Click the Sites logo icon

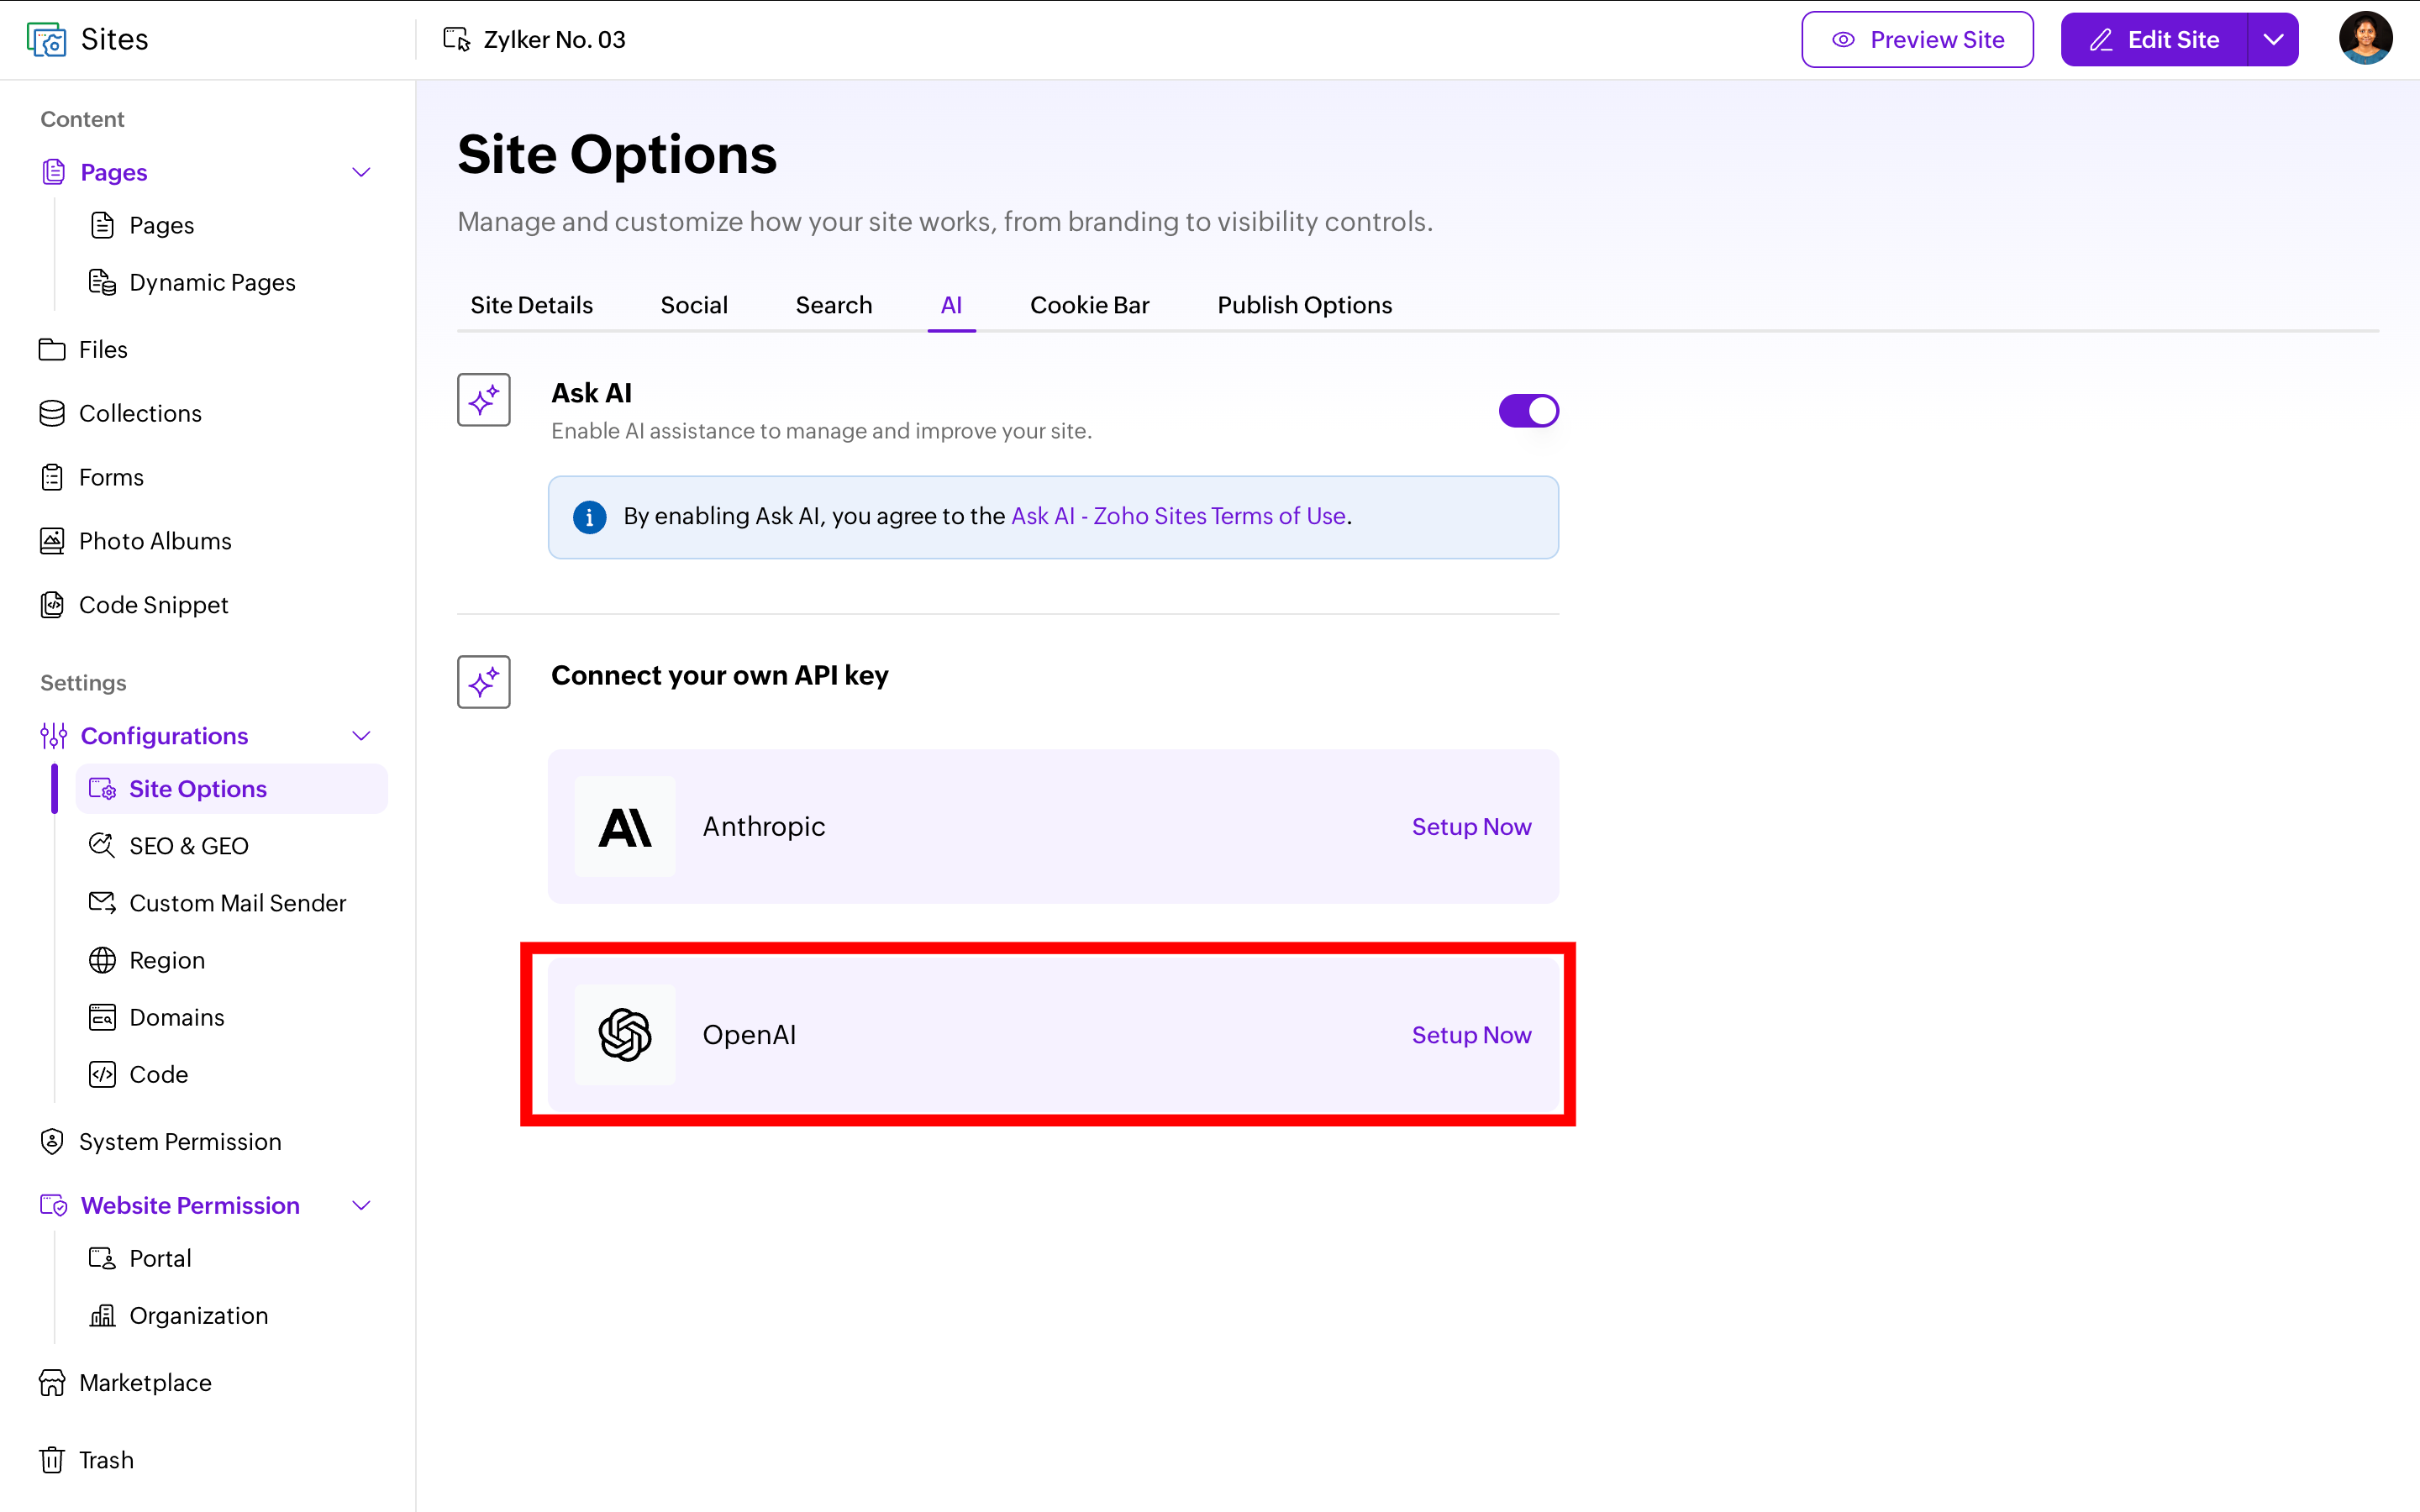(46, 40)
